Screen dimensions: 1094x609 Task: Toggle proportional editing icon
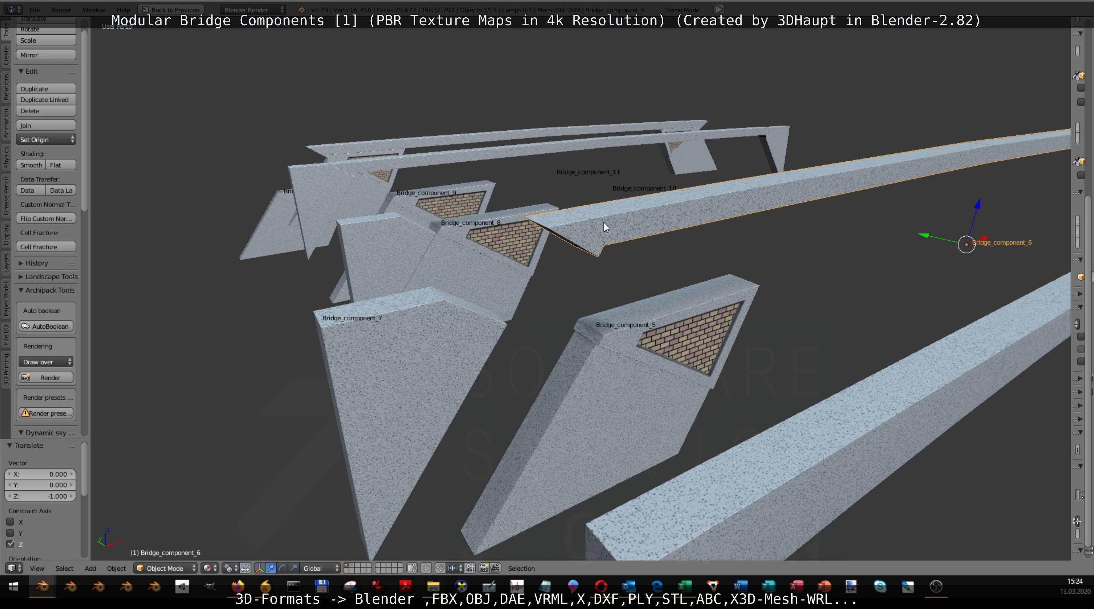(426, 568)
